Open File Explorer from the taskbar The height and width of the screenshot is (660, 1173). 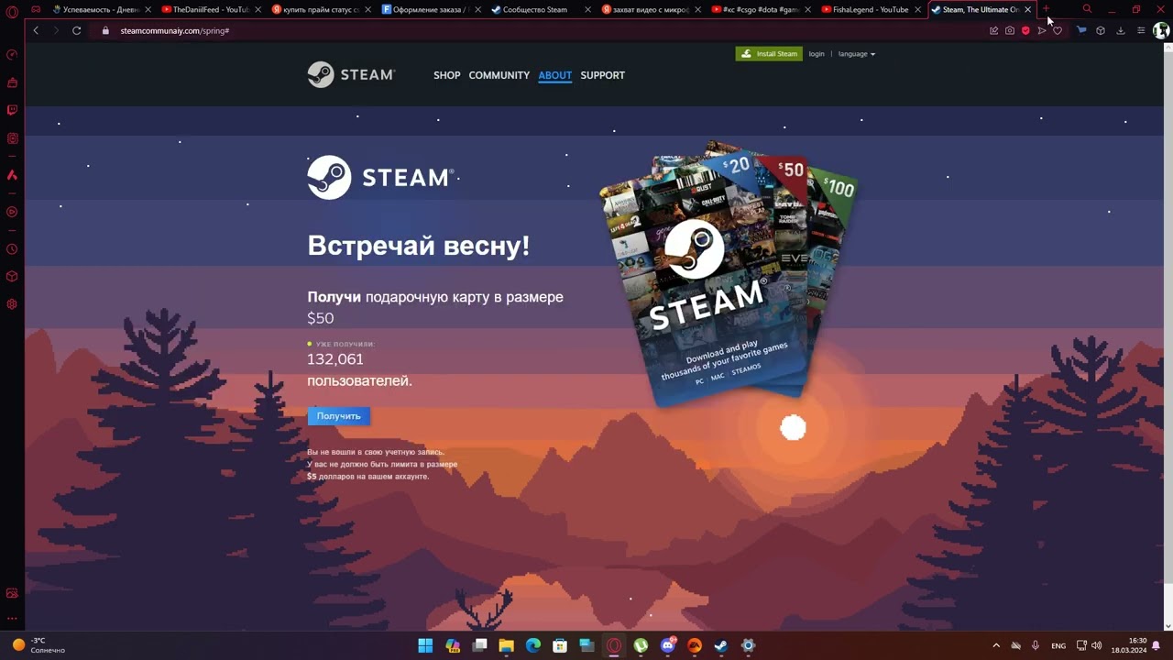(506, 645)
